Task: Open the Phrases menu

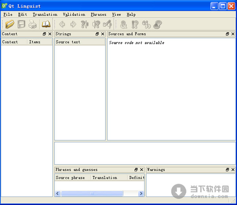Action: pos(98,15)
